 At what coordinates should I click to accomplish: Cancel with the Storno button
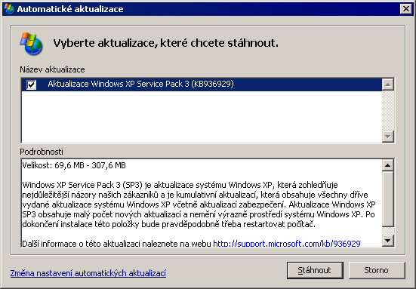(x=377, y=270)
